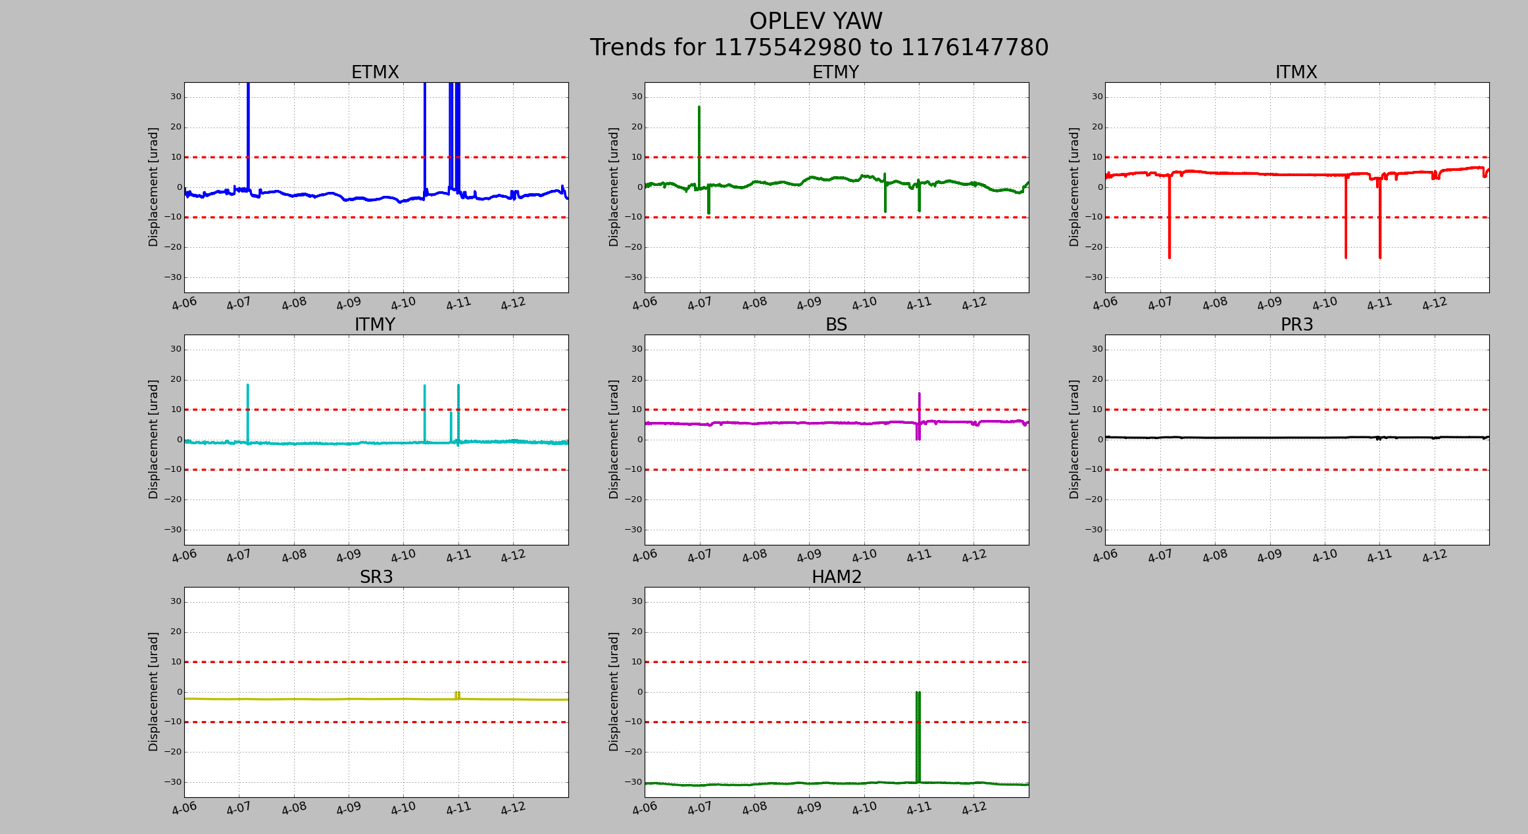The height and width of the screenshot is (834, 1528).
Task: Click the ITMX Displacement [urad] axis label
Action: [x=1074, y=187]
